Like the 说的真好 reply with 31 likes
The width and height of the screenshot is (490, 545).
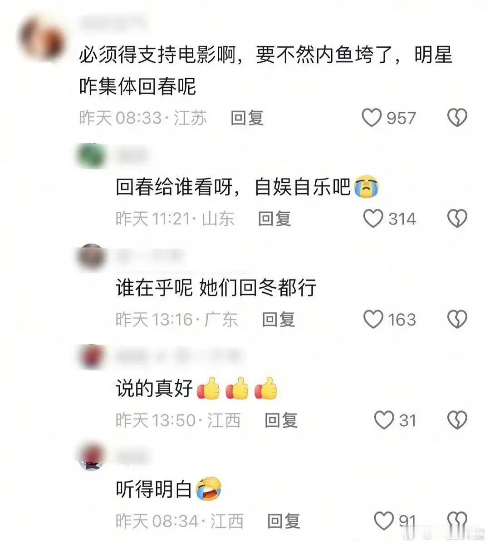pyautogui.click(x=384, y=420)
